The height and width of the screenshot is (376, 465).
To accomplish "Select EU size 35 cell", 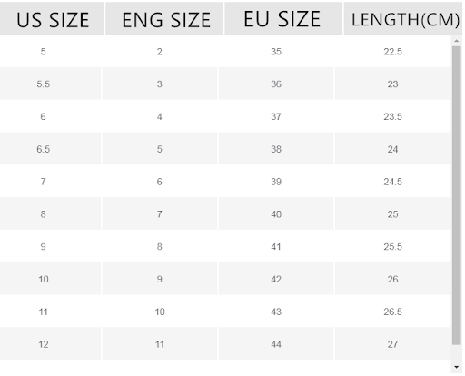I will coord(276,52).
